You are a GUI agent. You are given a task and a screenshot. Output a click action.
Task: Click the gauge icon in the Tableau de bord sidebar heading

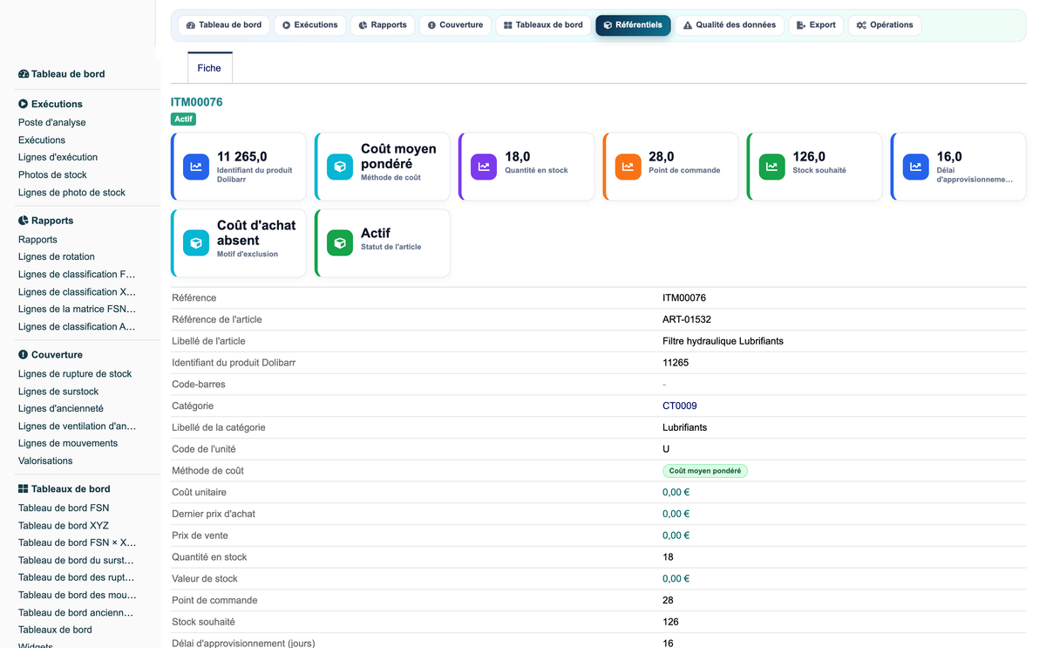24,74
